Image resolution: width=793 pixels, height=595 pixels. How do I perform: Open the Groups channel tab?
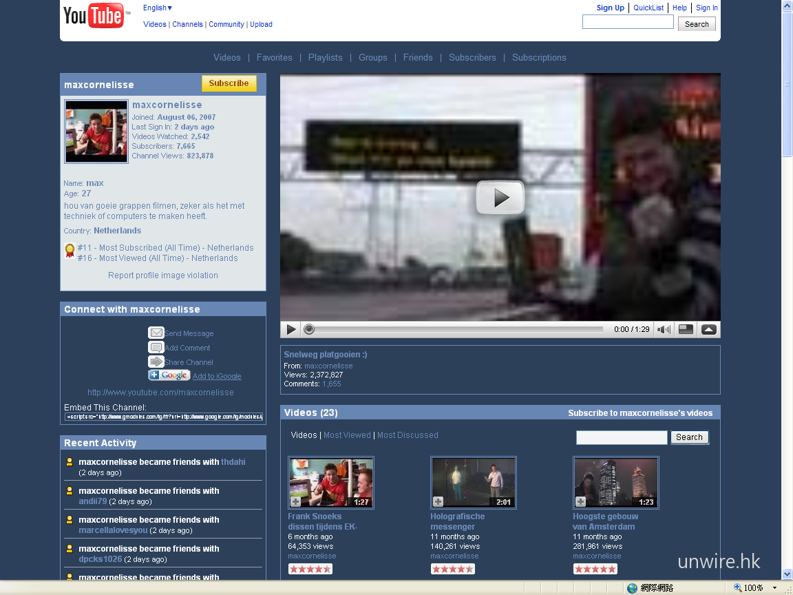point(372,58)
